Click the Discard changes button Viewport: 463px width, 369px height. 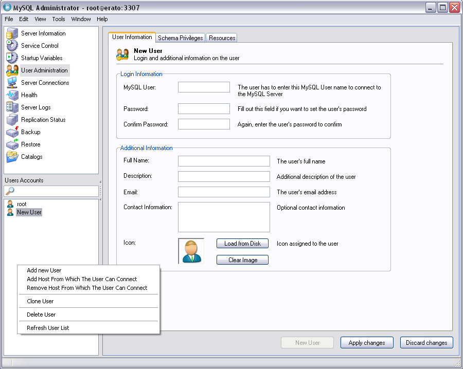(426, 343)
